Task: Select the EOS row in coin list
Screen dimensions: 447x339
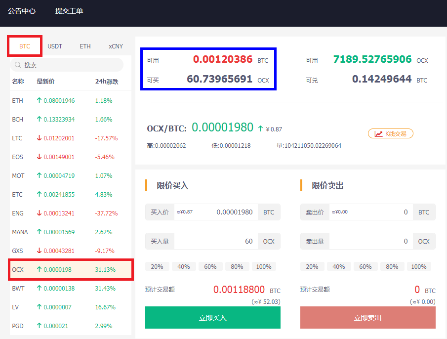Action: pos(71,157)
